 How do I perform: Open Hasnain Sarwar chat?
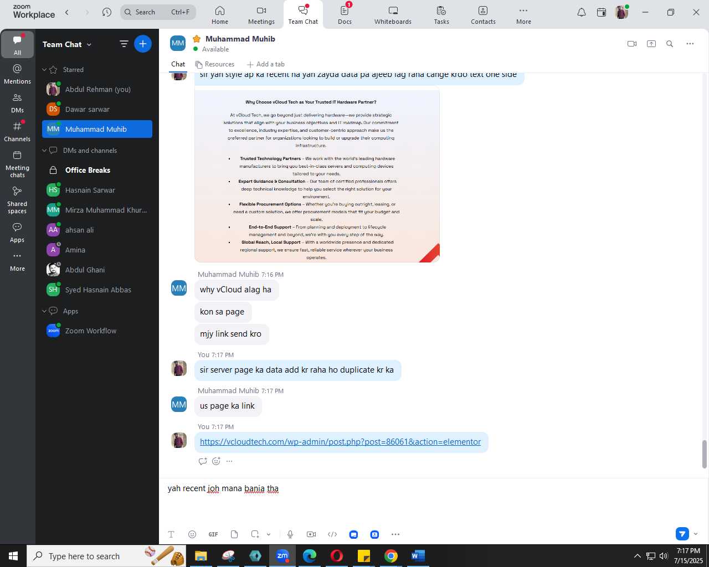[97, 190]
